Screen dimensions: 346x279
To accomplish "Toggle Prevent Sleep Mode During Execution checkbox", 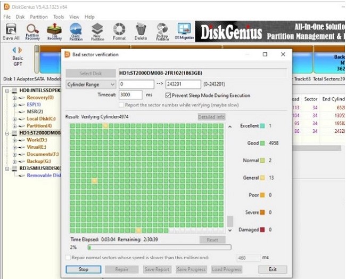I will coord(168,95).
